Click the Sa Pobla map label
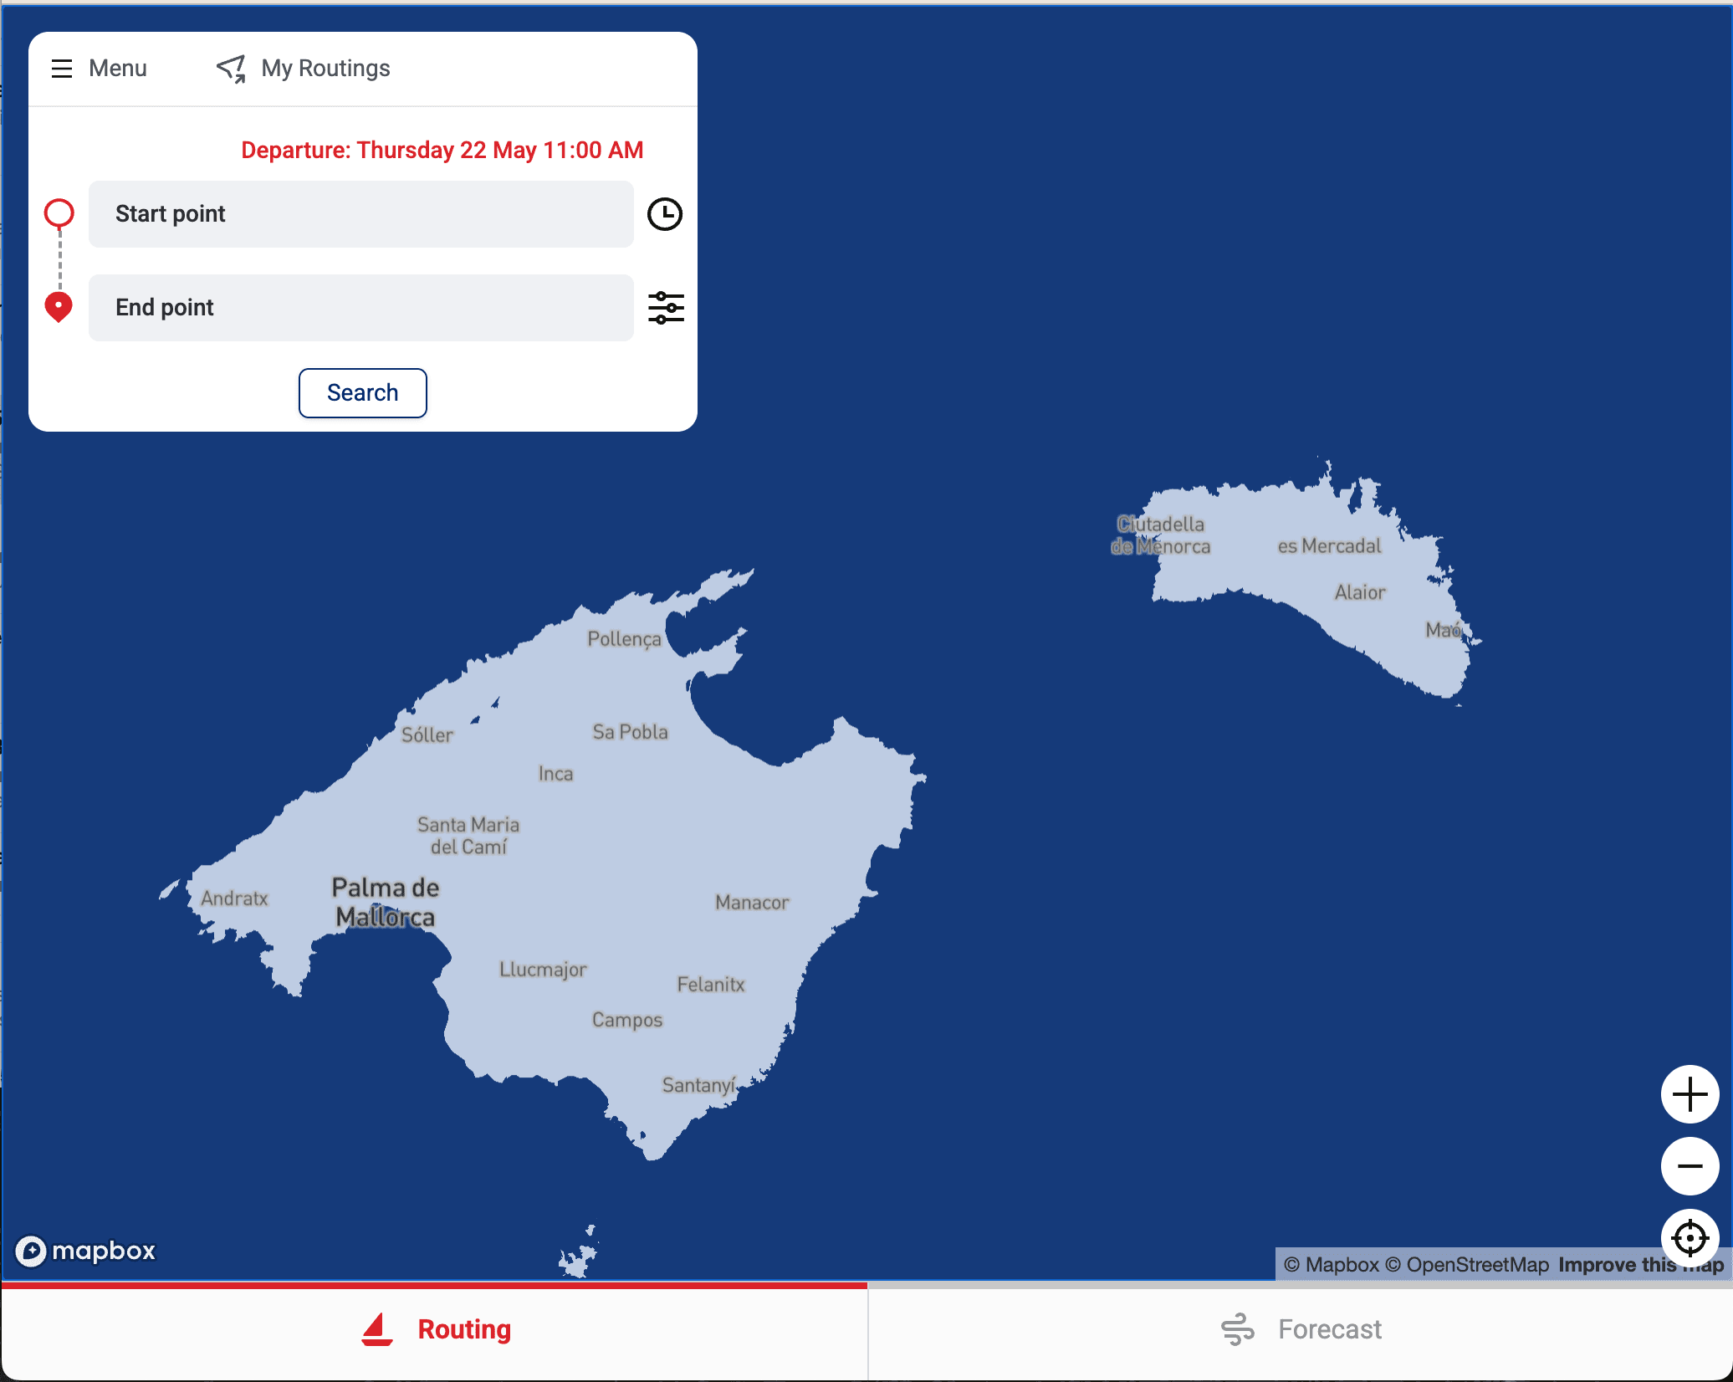Image resolution: width=1733 pixels, height=1382 pixels. 631,732
